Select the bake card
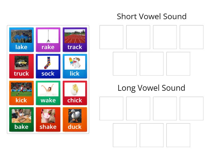 pos(21,119)
